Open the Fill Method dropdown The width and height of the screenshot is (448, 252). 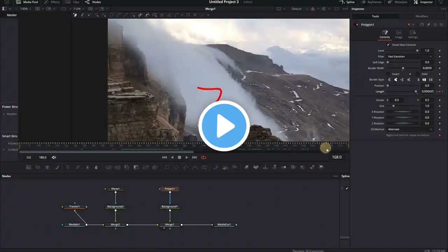coord(409,129)
